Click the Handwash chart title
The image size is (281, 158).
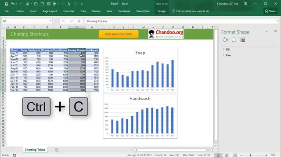pyautogui.click(x=140, y=98)
